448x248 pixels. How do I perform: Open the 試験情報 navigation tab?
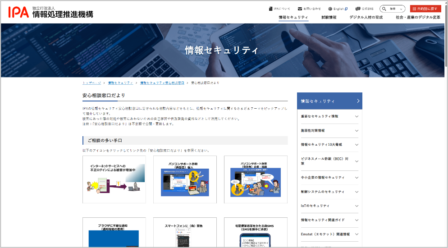[x=329, y=18]
